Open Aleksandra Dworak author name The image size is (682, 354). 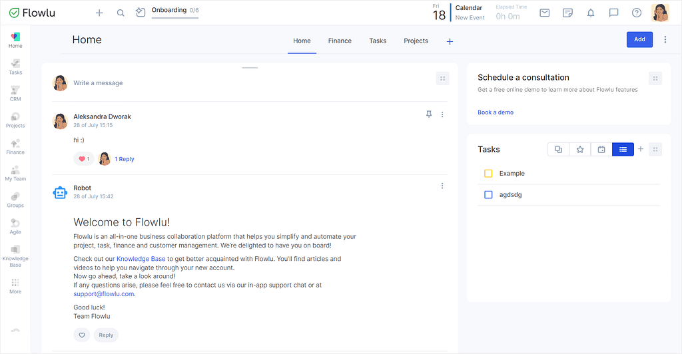[102, 116]
